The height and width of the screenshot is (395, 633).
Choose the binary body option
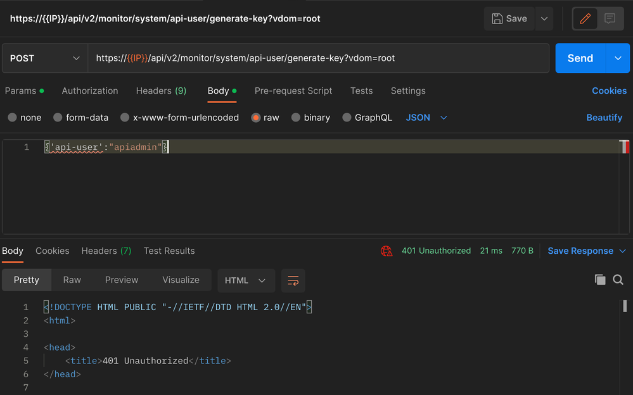click(295, 118)
